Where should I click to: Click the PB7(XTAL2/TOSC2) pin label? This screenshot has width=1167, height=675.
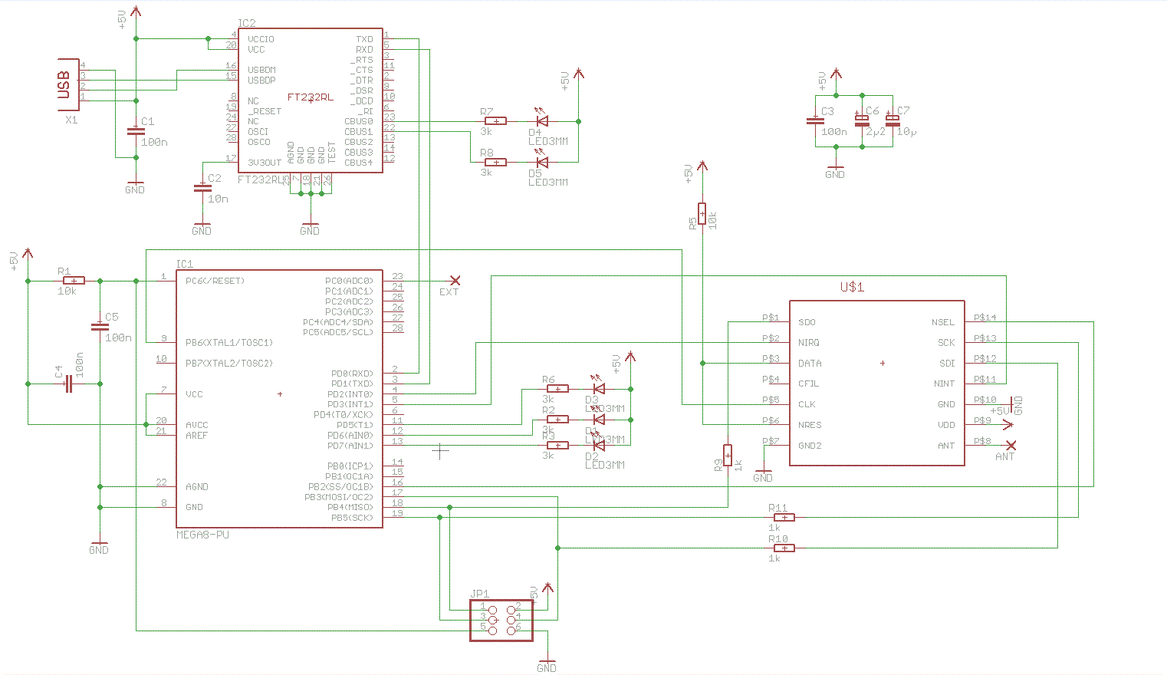[229, 364]
